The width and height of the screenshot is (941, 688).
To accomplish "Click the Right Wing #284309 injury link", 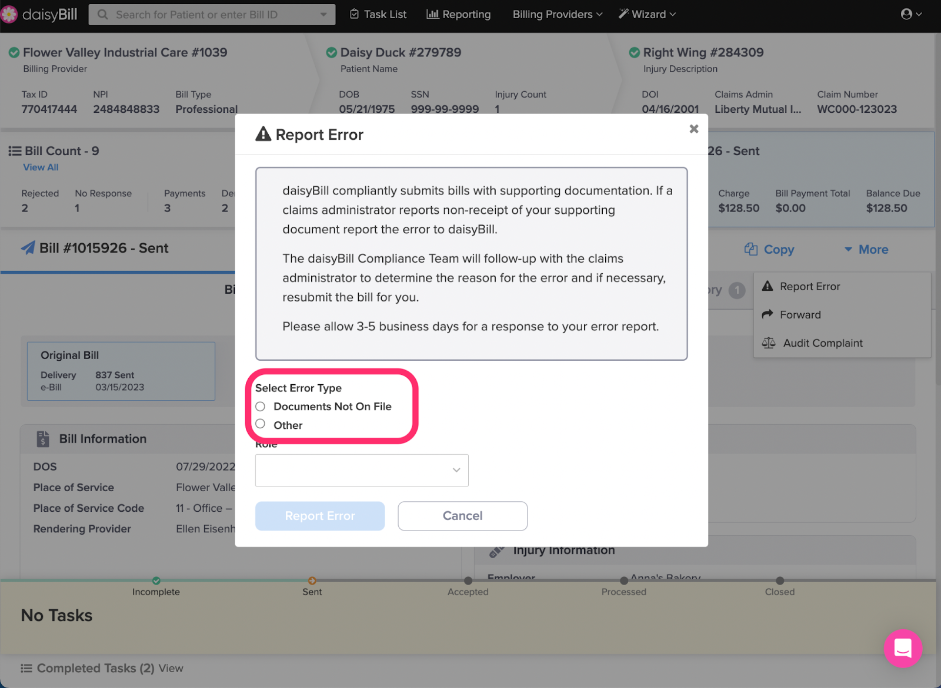I will (703, 53).
